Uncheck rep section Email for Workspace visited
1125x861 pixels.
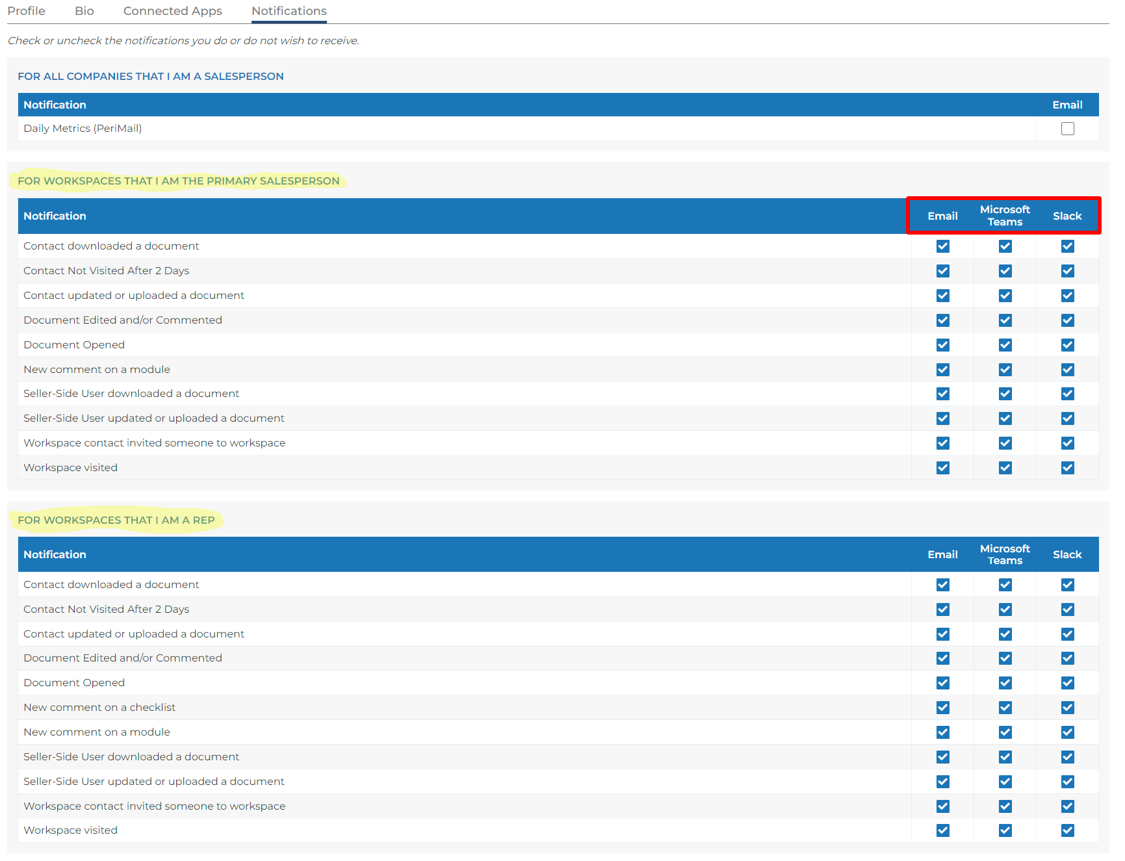(x=942, y=830)
